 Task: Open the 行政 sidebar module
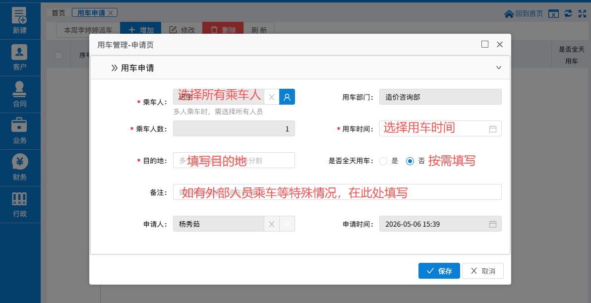[x=20, y=205]
